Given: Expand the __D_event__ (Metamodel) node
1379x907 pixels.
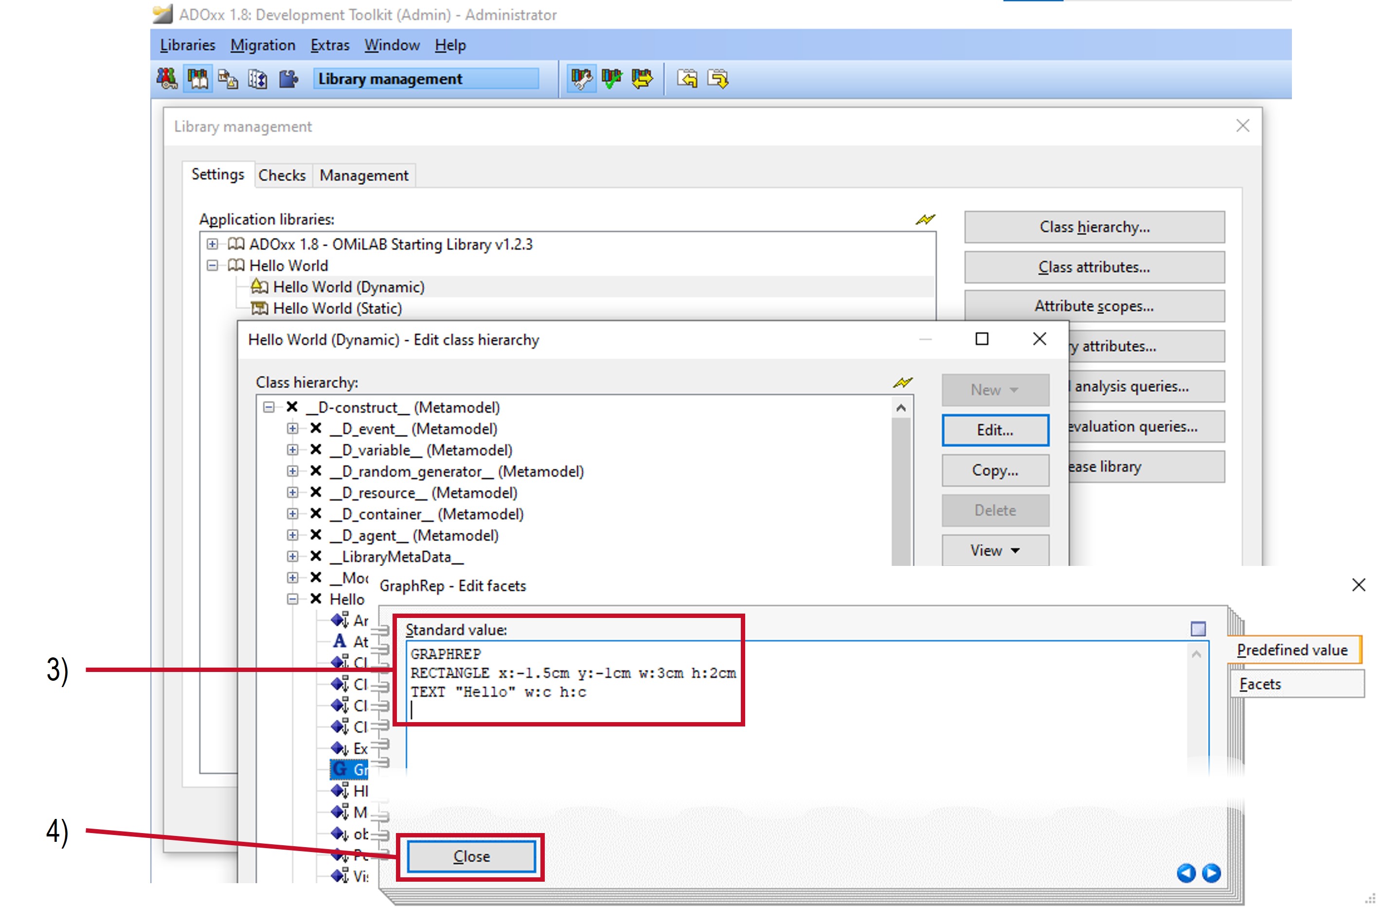Looking at the screenshot, I should click(293, 429).
